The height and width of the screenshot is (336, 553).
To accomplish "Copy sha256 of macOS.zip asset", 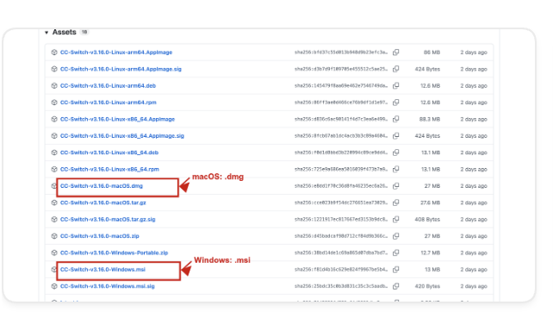I will click(x=396, y=236).
